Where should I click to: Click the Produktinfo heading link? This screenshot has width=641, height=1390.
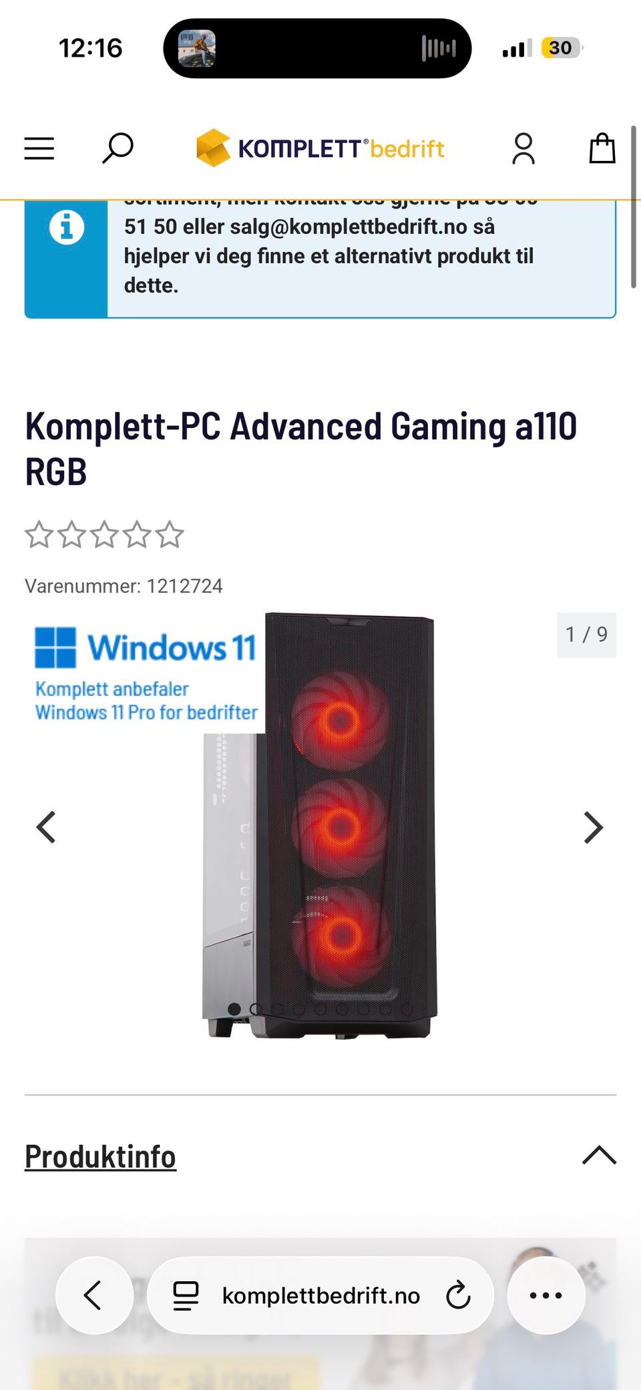pyautogui.click(x=100, y=1156)
